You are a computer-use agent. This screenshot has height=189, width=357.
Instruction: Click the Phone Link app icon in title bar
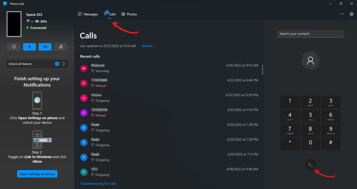tap(5, 3)
